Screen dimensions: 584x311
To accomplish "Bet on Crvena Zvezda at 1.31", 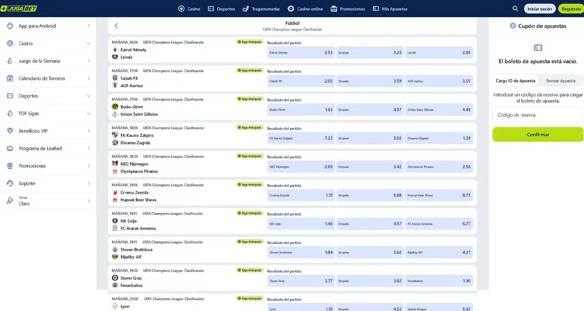I will point(301,195).
